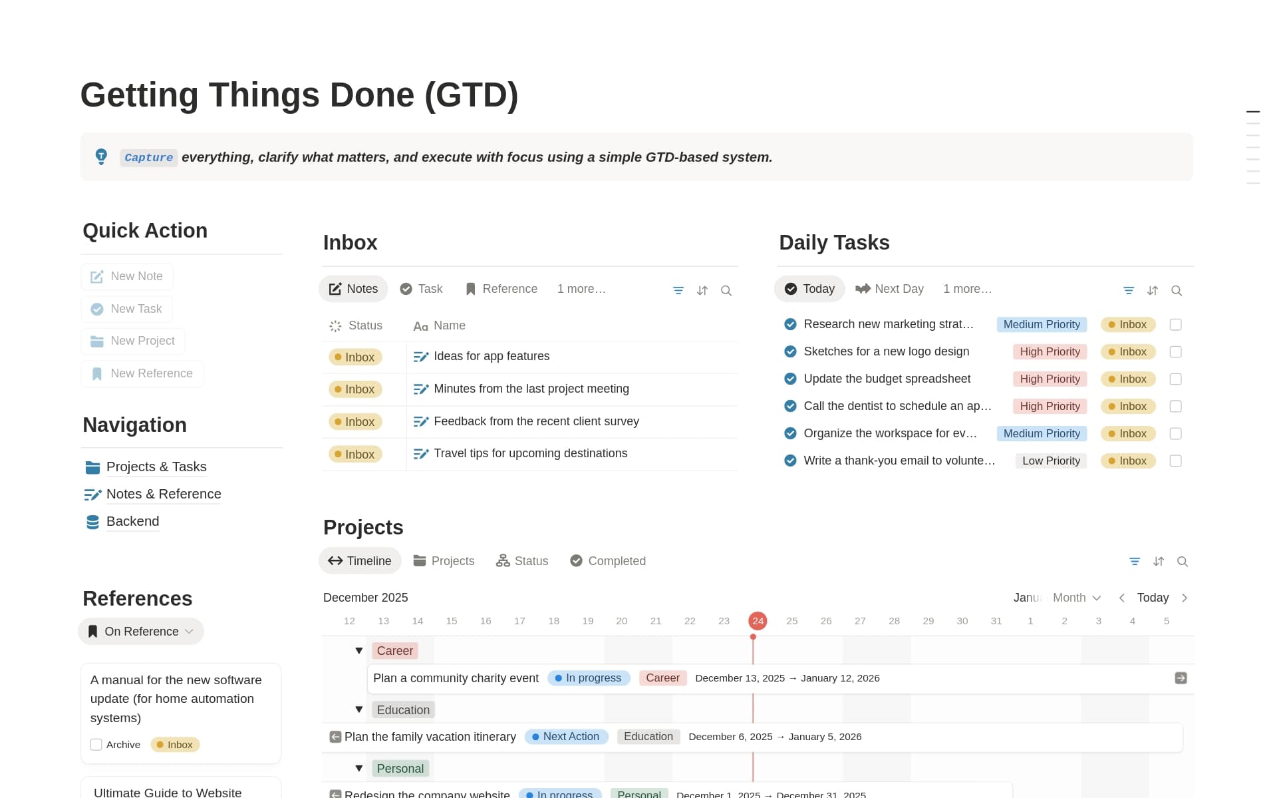Check the Update budget spreadsheet checkbox
The width and height of the screenshot is (1277, 798).
click(x=1175, y=379)
